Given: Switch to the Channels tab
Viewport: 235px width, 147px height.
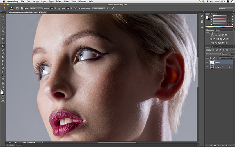Looking at the screenshot, I should (x=215, y=47).
